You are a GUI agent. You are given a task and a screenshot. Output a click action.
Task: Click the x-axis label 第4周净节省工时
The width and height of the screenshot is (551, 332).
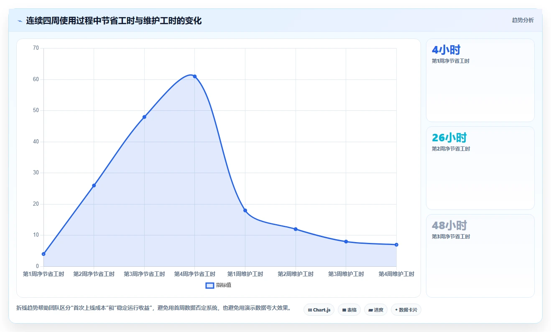(x=194, y=274)
